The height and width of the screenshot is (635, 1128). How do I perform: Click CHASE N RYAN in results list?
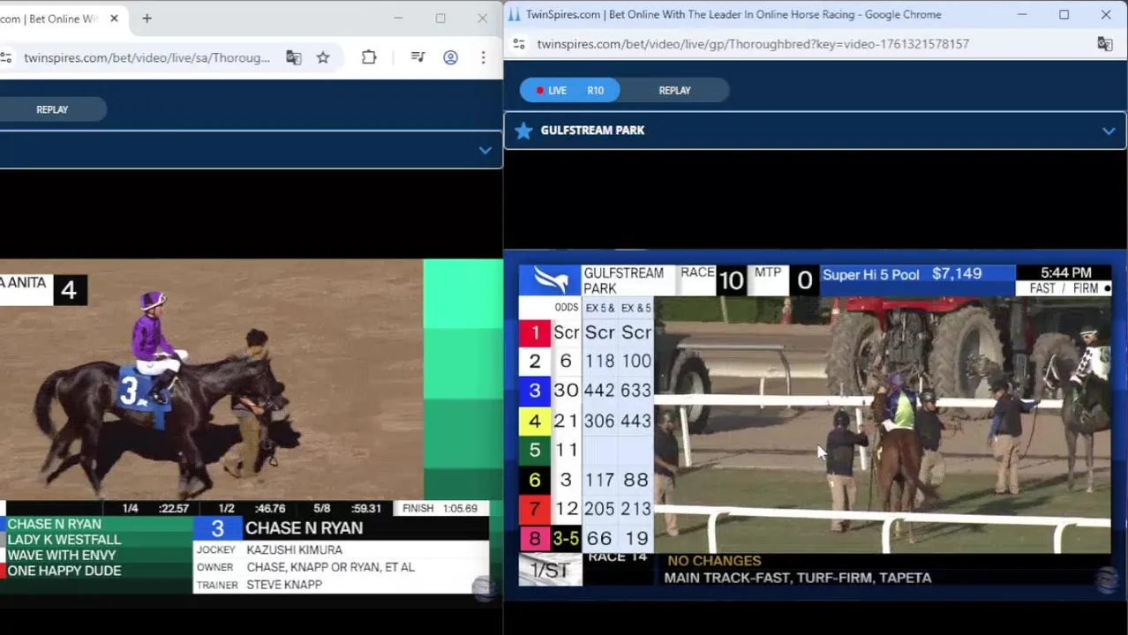[54, 524]
